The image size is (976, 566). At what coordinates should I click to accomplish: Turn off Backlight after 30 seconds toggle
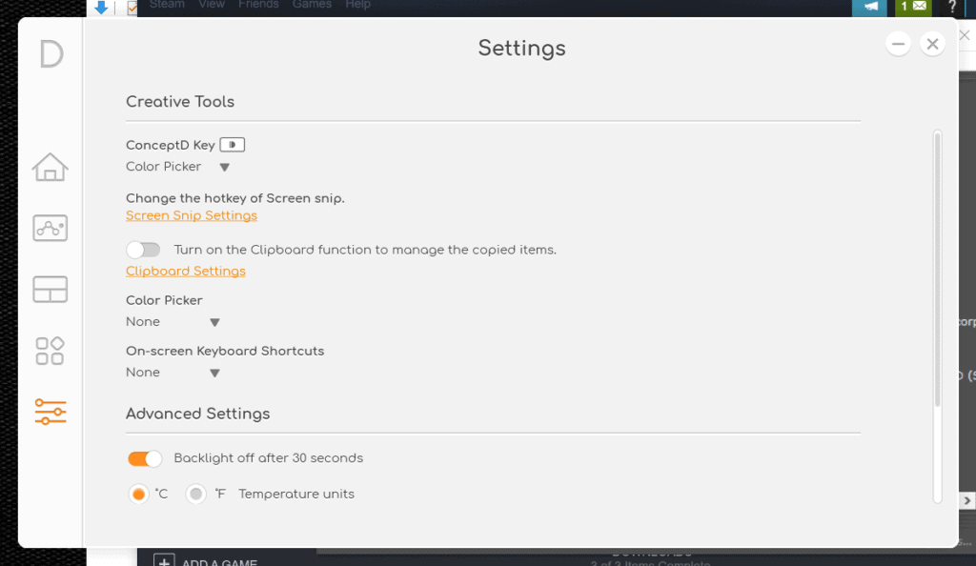coord(145,458)
